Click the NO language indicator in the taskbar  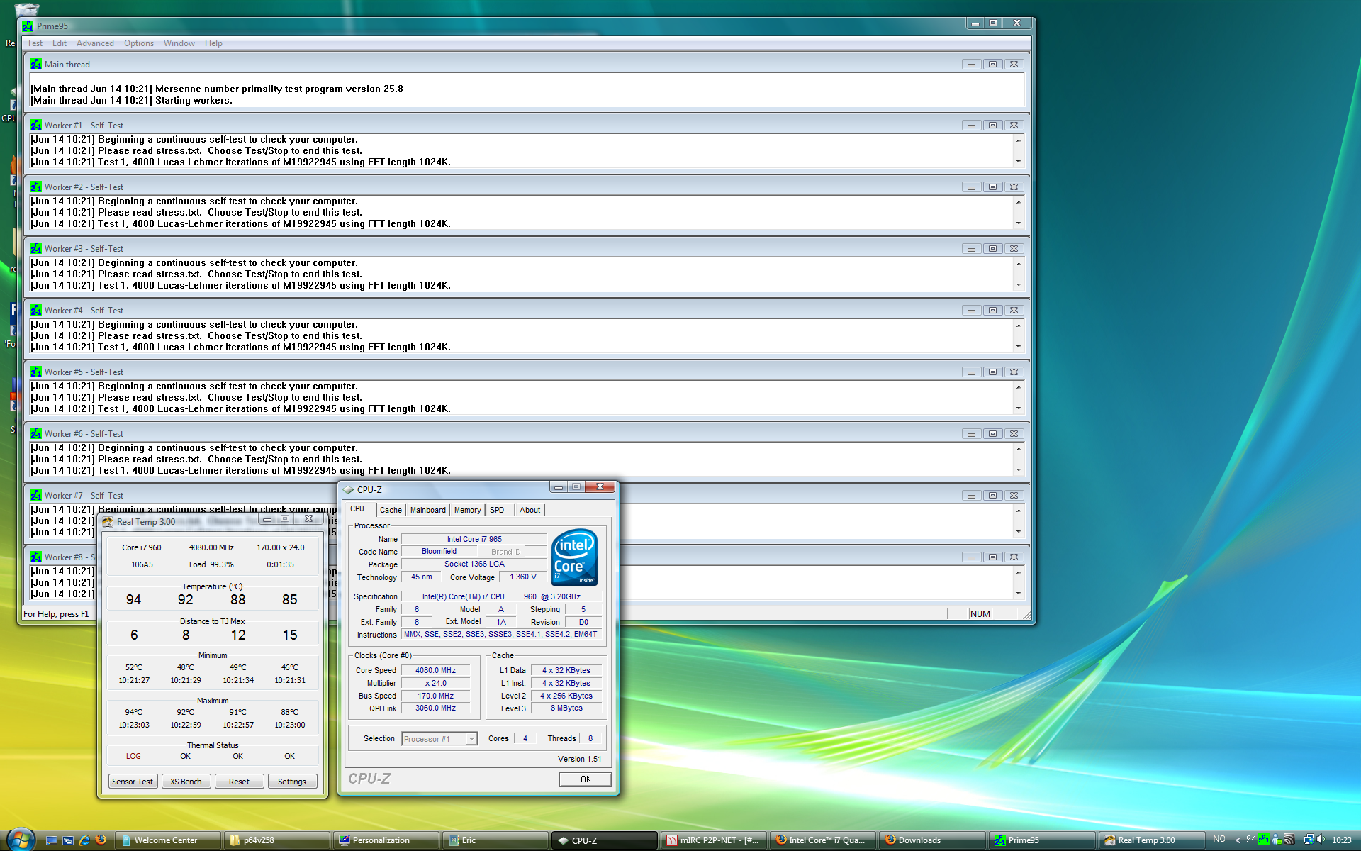1219,840
